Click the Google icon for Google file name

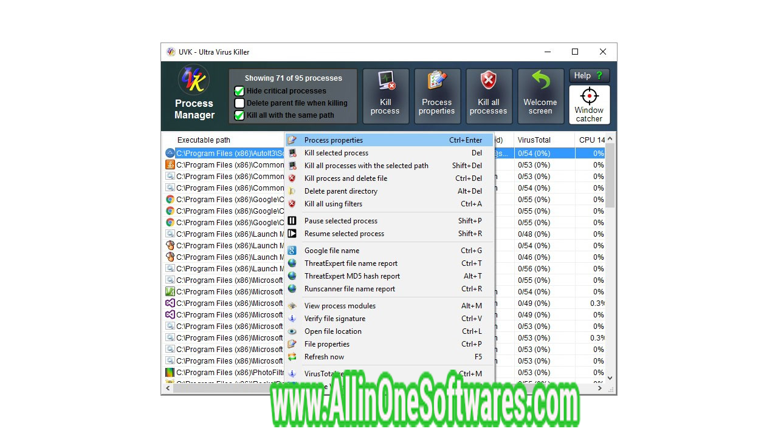tap(292, 251)
